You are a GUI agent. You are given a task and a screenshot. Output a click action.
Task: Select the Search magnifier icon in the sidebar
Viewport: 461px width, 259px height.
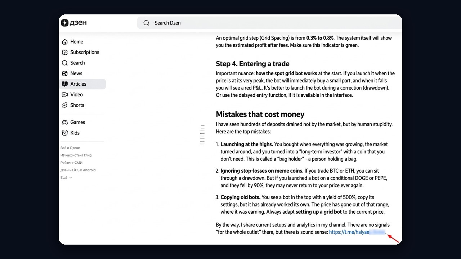pos(65,63)
